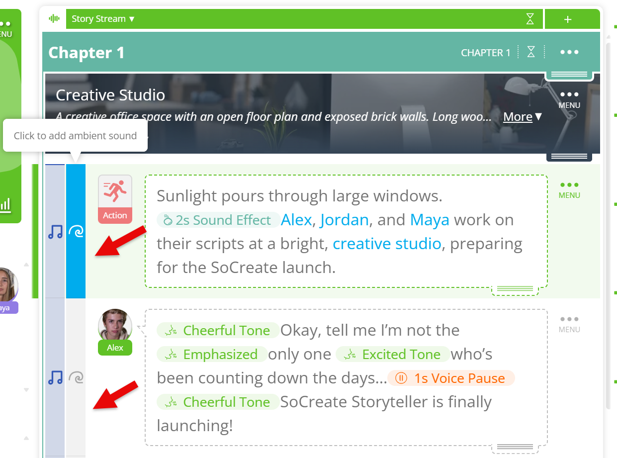The height and width of the screenshot is (458, 617).
Task: Click the music note icon for the action row
Action: [x=55, y=232]
